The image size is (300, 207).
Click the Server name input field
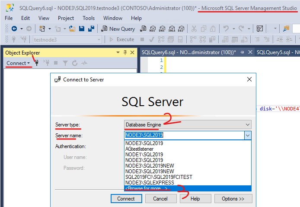point(185,135)
